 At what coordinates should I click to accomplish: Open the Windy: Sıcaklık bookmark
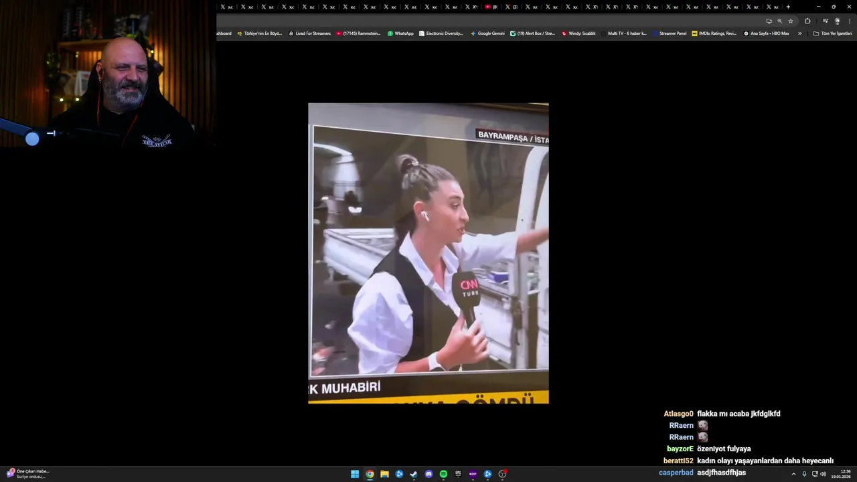(x=578, y=33)
